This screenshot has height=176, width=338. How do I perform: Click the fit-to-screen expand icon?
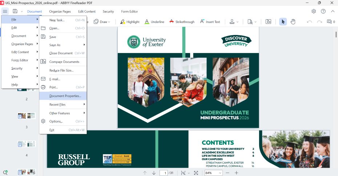196,173
